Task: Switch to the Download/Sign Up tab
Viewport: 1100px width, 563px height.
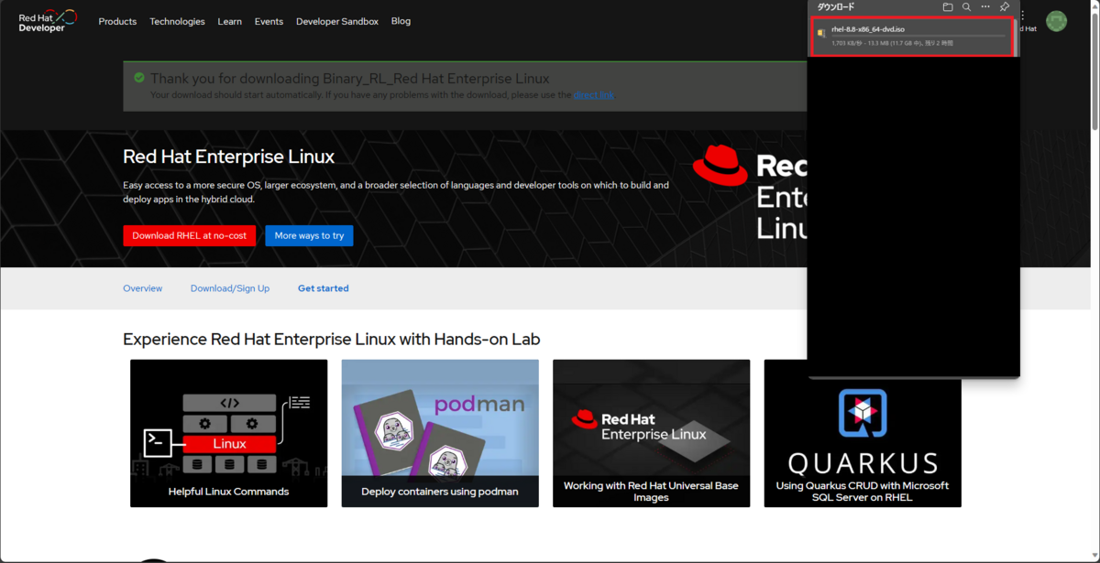Action: pos(230,288)
